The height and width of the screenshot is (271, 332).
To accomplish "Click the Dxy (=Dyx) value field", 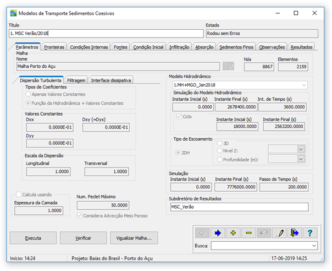I will tap(106, 127).
